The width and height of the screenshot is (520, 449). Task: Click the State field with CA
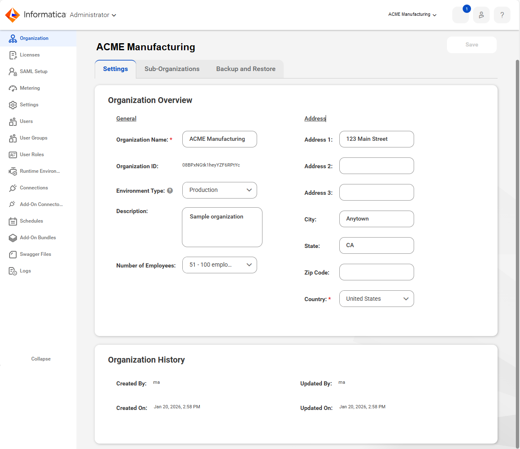(x=377, y=245)
